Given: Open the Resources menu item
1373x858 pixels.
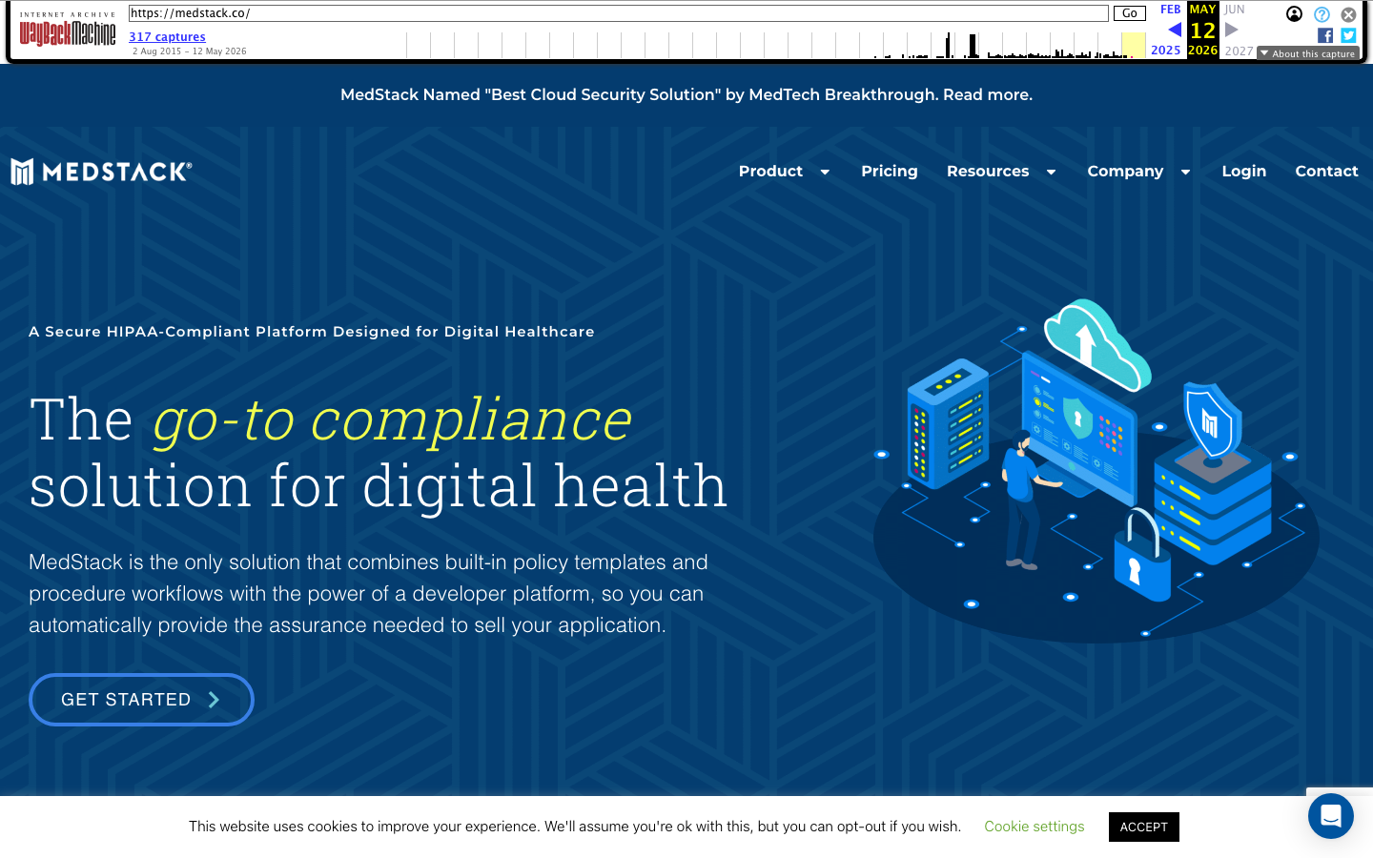Looking at the screenshot, I should pyautogui.click(x=988, y=172).
